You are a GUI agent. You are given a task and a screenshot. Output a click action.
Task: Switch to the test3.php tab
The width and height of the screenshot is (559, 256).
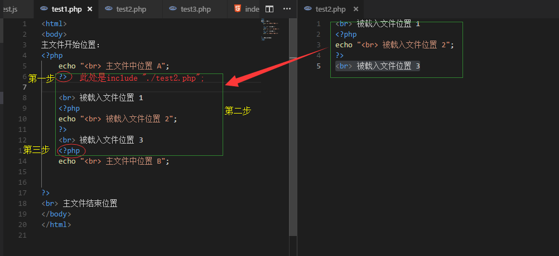(195, 9)
